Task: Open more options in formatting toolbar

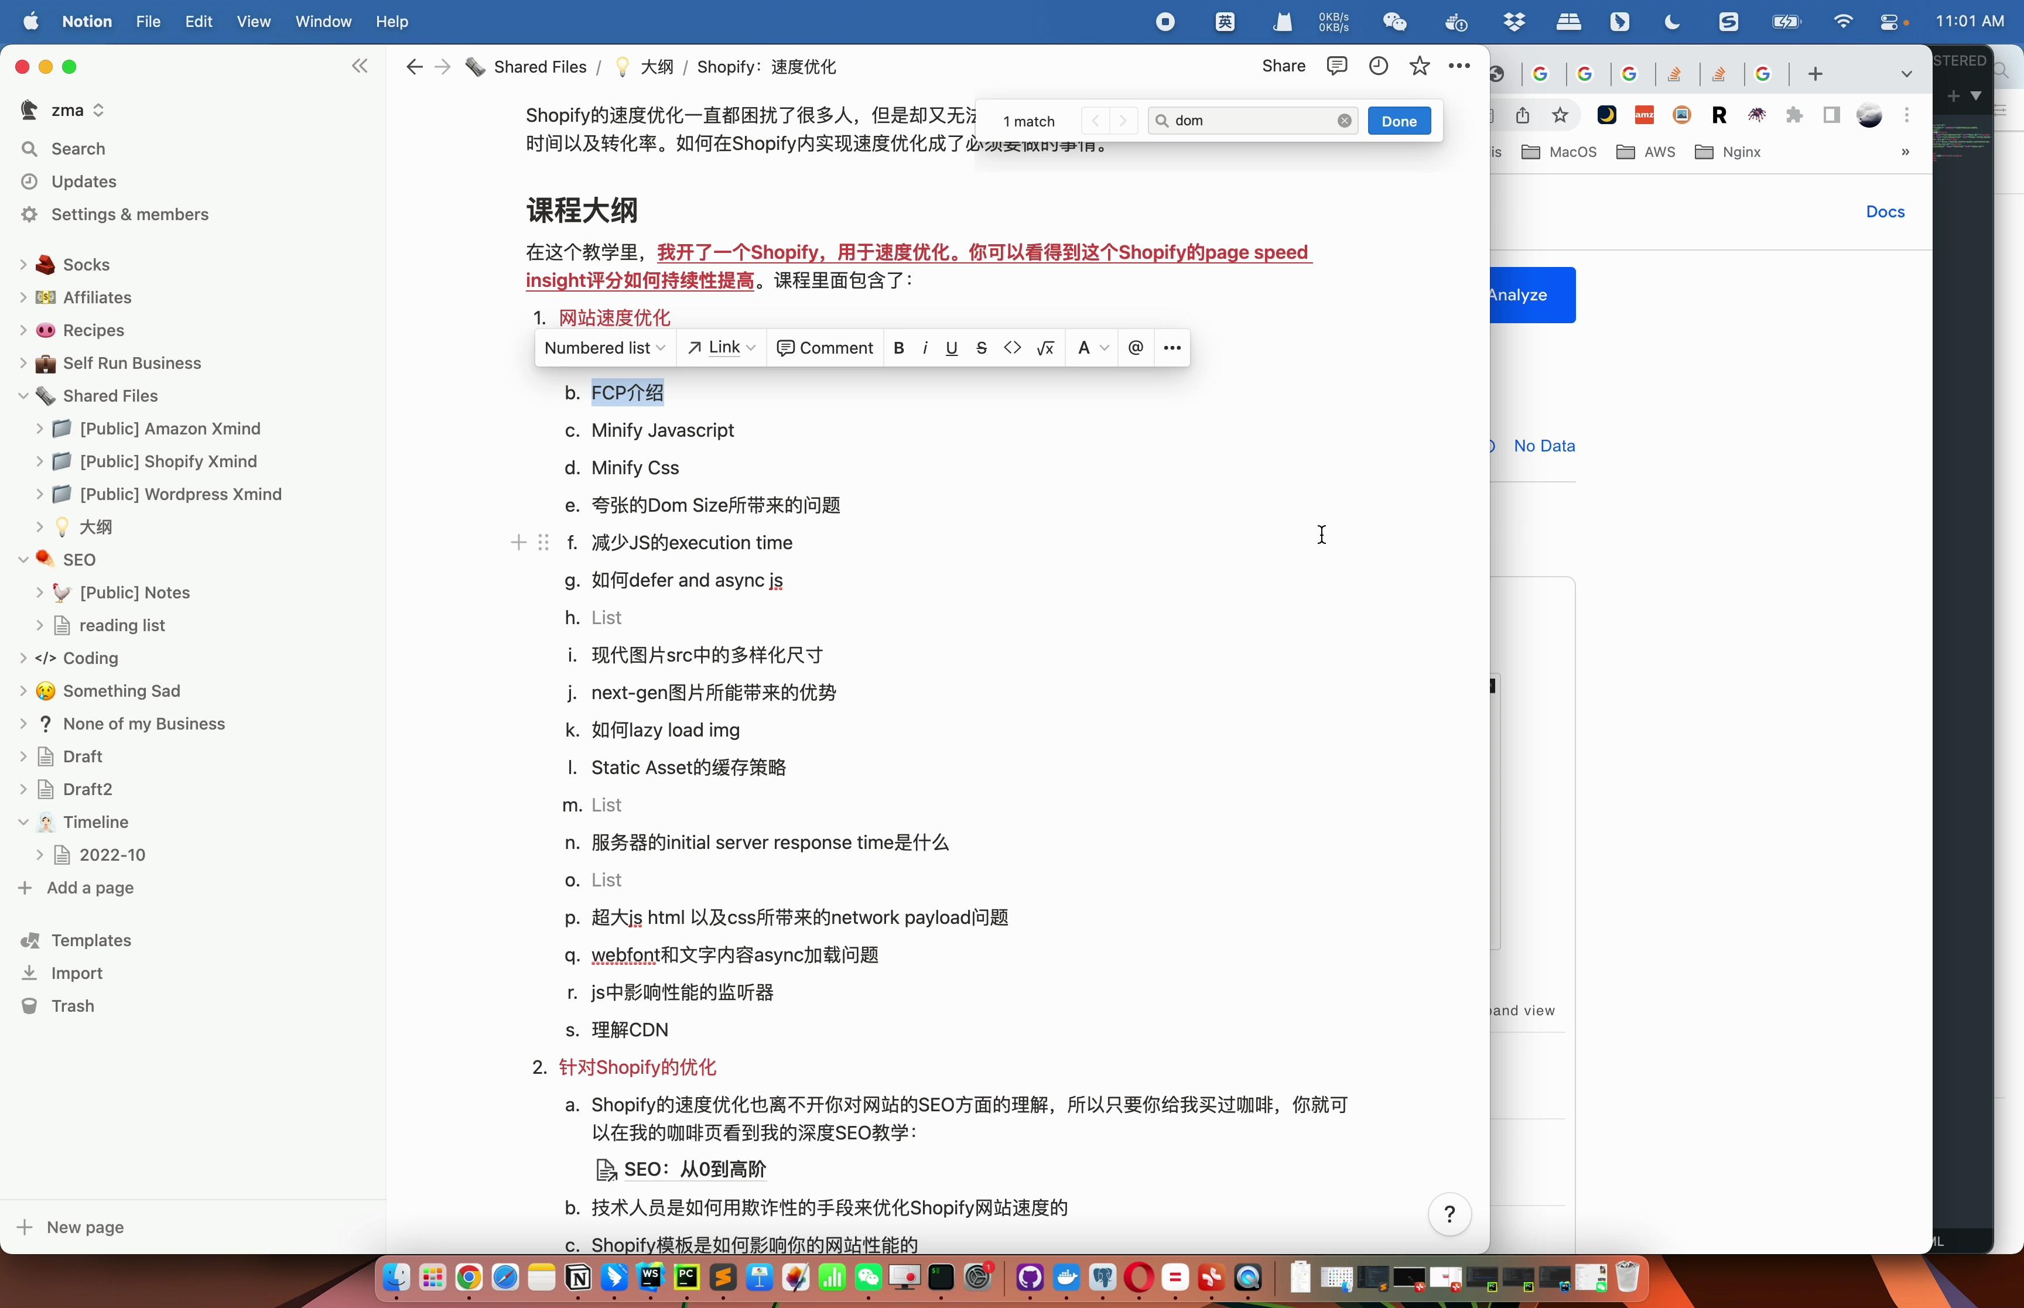Action: [1172, 347]
